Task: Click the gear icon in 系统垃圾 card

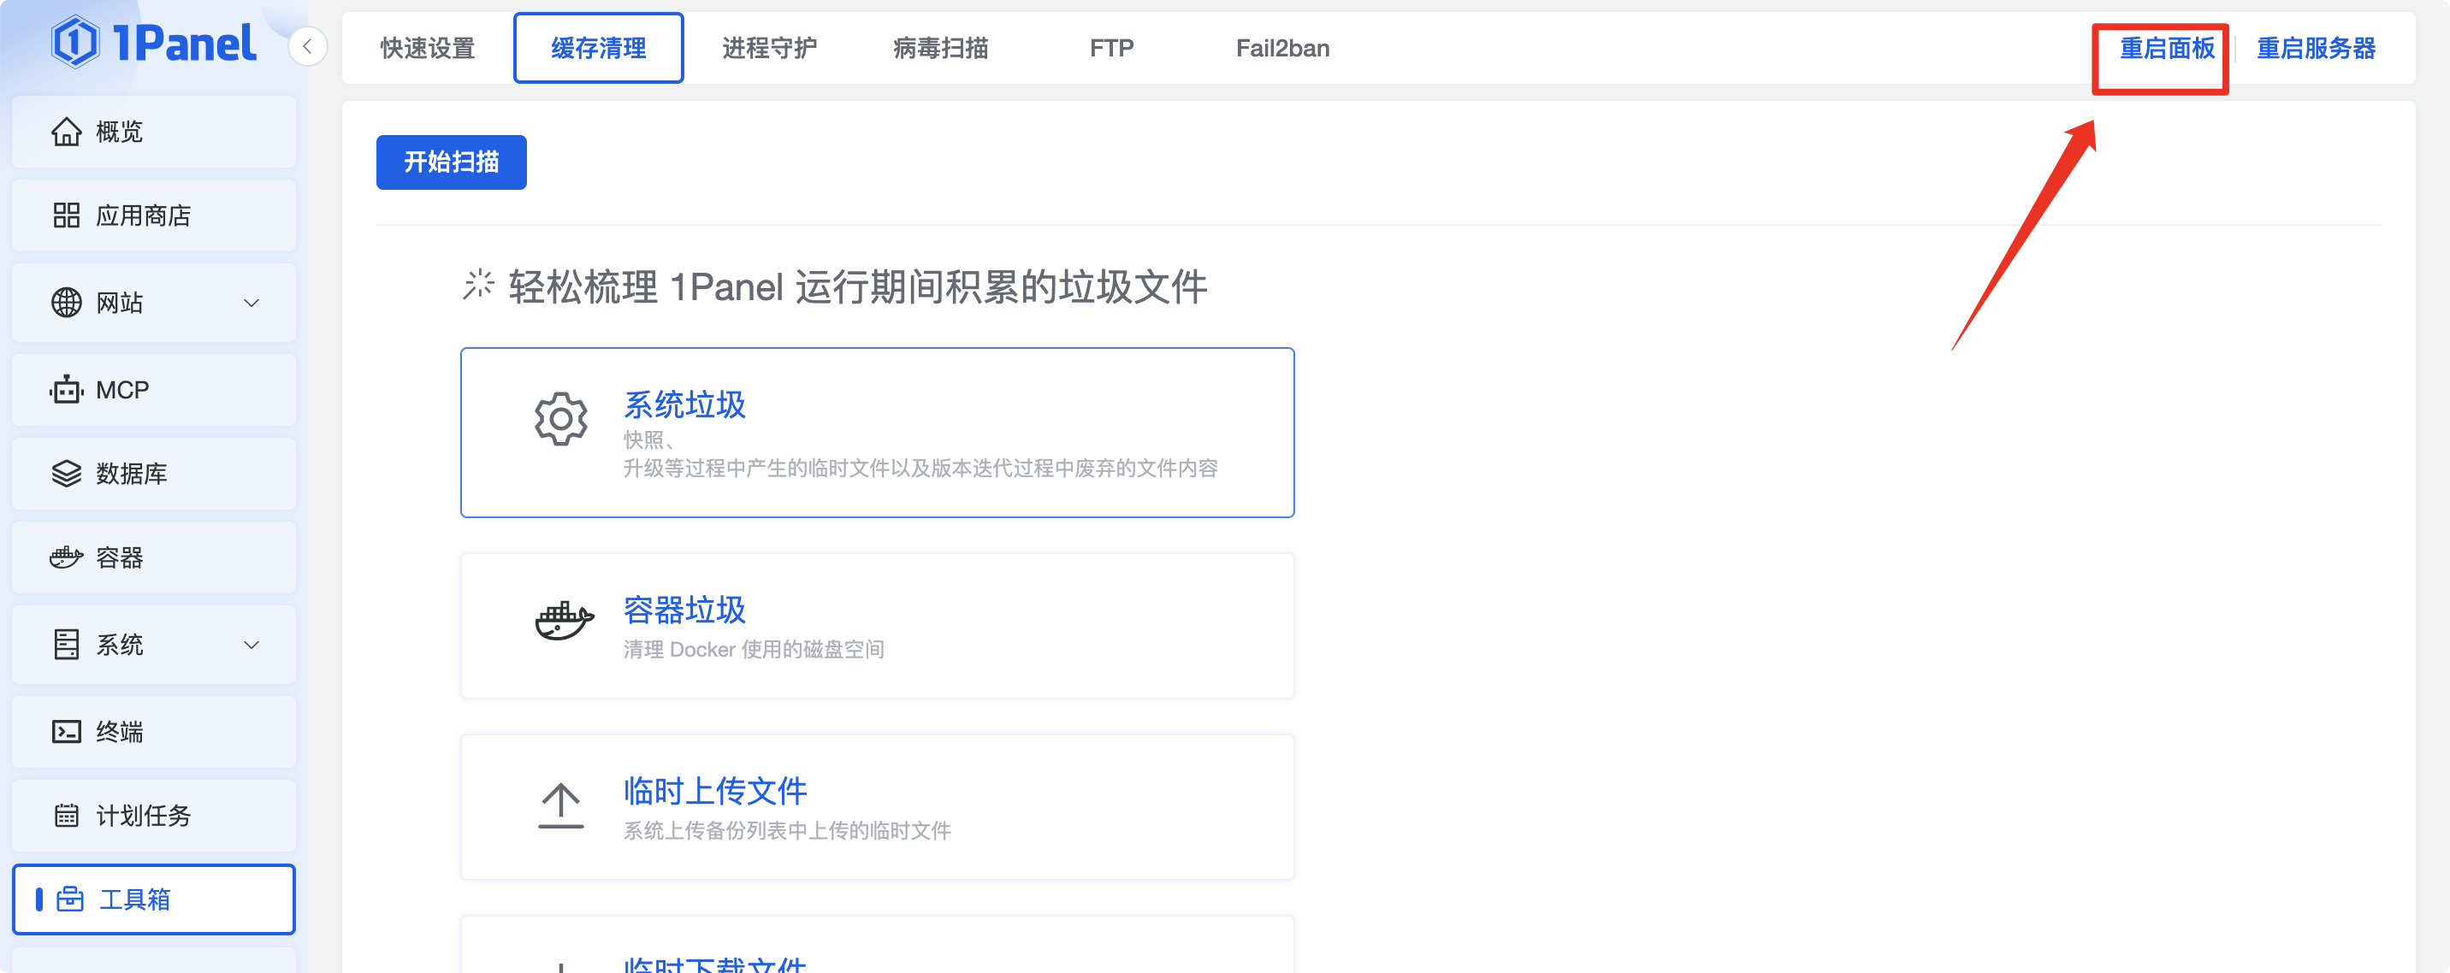Action: coord(561,418)
